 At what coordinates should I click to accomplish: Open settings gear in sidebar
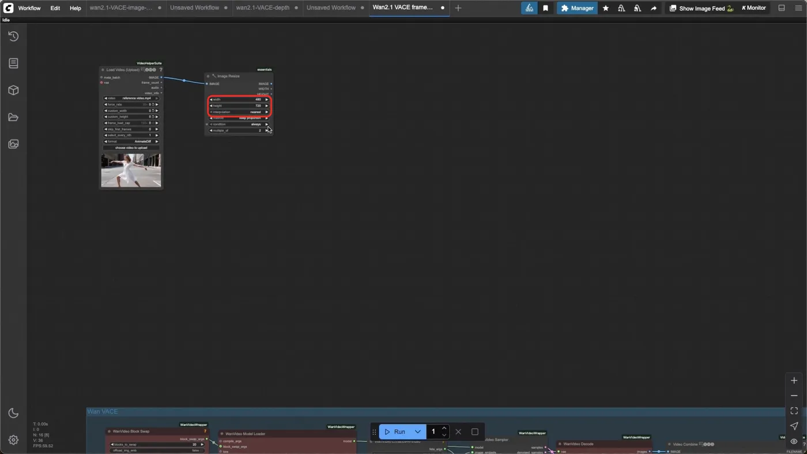pyautogui.click(x=13, y=440)
